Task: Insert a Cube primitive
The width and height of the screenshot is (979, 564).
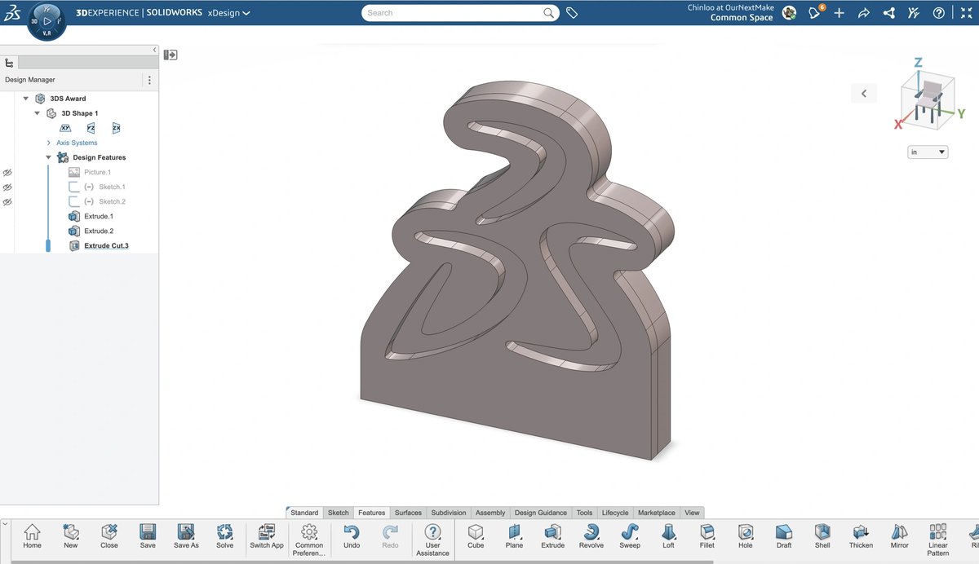Action: click(x=476, y=536)
